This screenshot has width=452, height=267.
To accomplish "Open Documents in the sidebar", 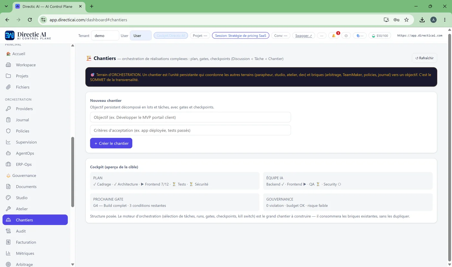I will tap(35, 187).
